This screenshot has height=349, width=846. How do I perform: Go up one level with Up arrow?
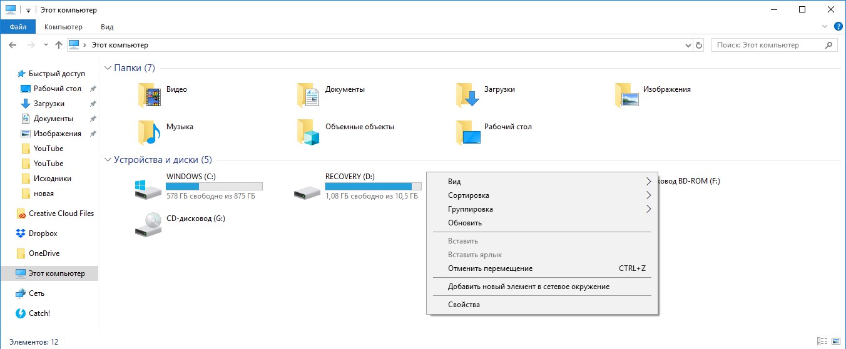tap(59, 45)
